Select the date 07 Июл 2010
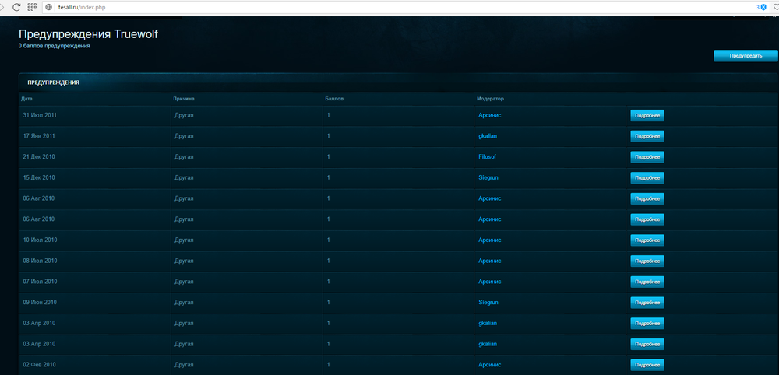Viewport: 779px width, 375px height. tap(40, 282)
